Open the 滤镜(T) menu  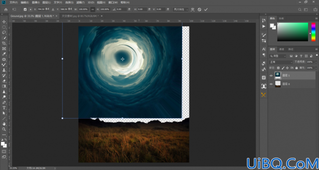[x=81, y=3]
